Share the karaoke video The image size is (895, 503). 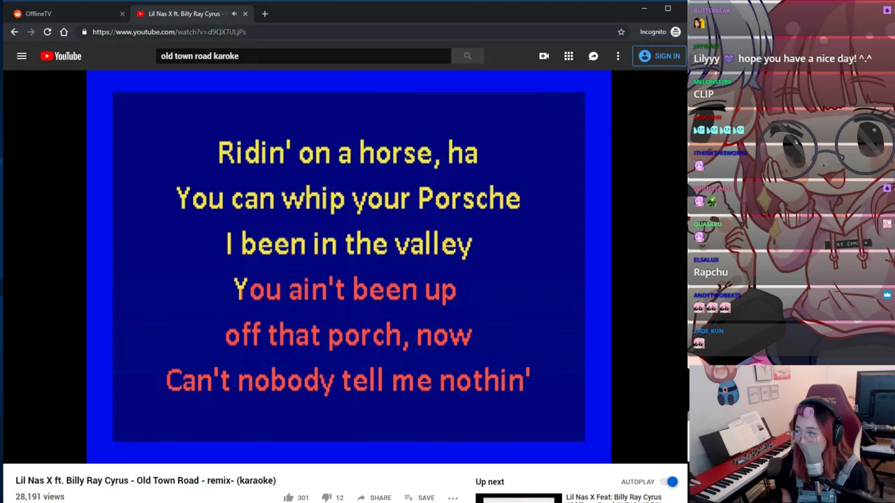tap(373, 497)
